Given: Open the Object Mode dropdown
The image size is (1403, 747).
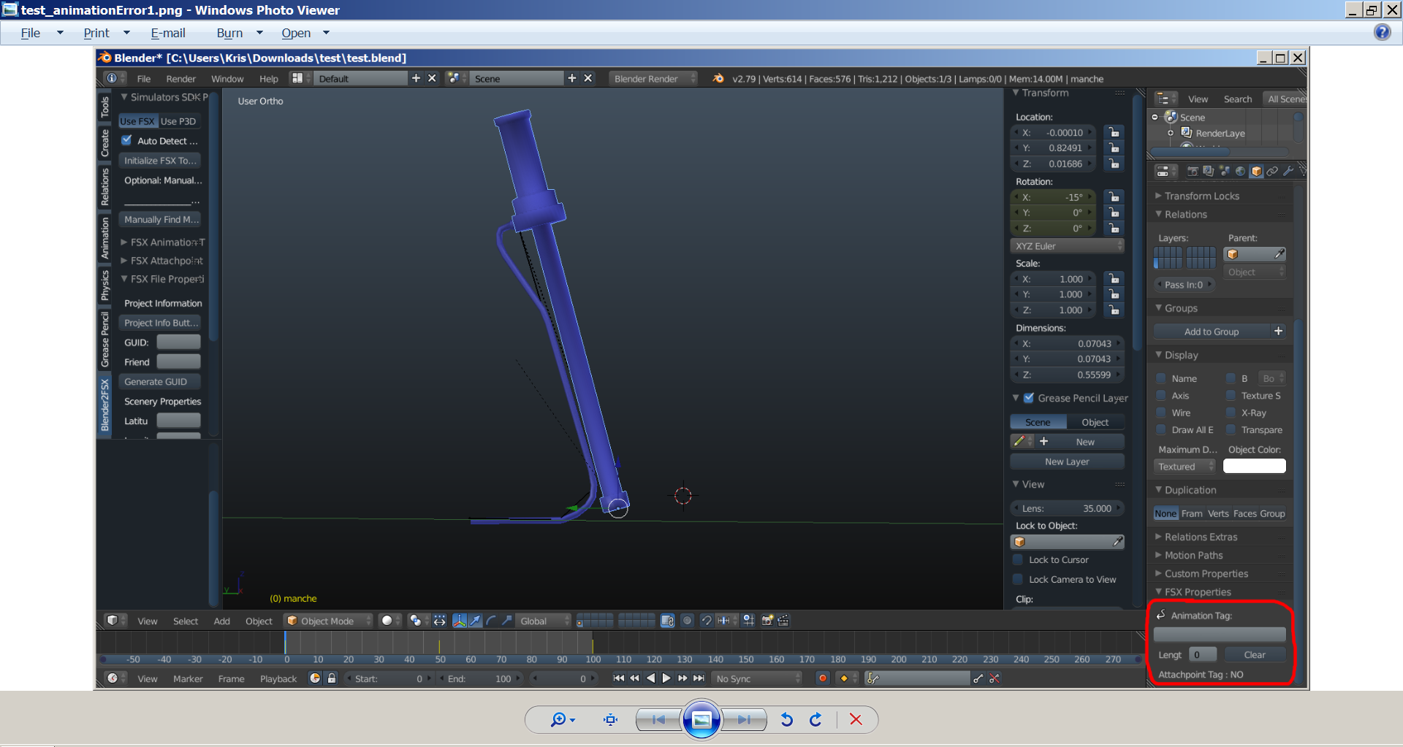Looking at the screenshot, I should pyautogui.click(x=327, y=621).
